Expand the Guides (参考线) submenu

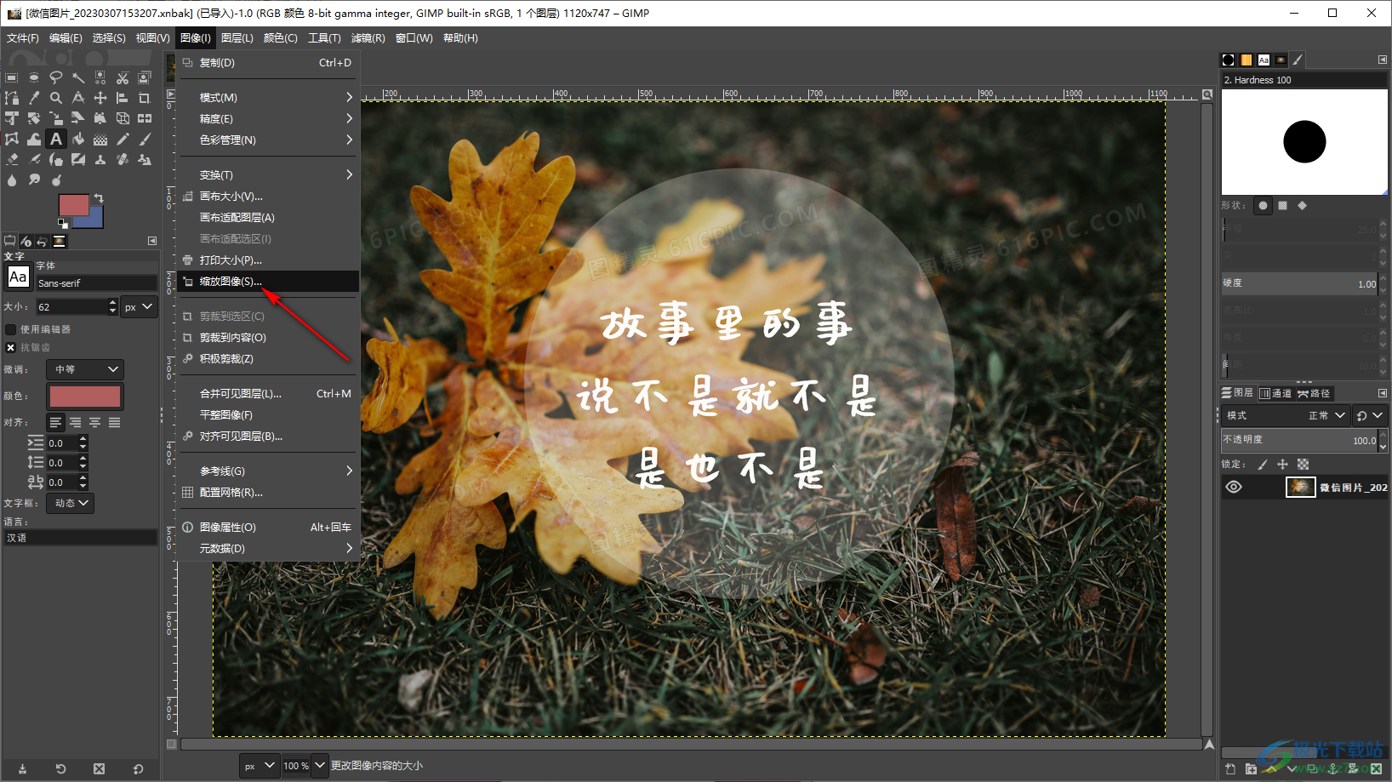[267, 471]
